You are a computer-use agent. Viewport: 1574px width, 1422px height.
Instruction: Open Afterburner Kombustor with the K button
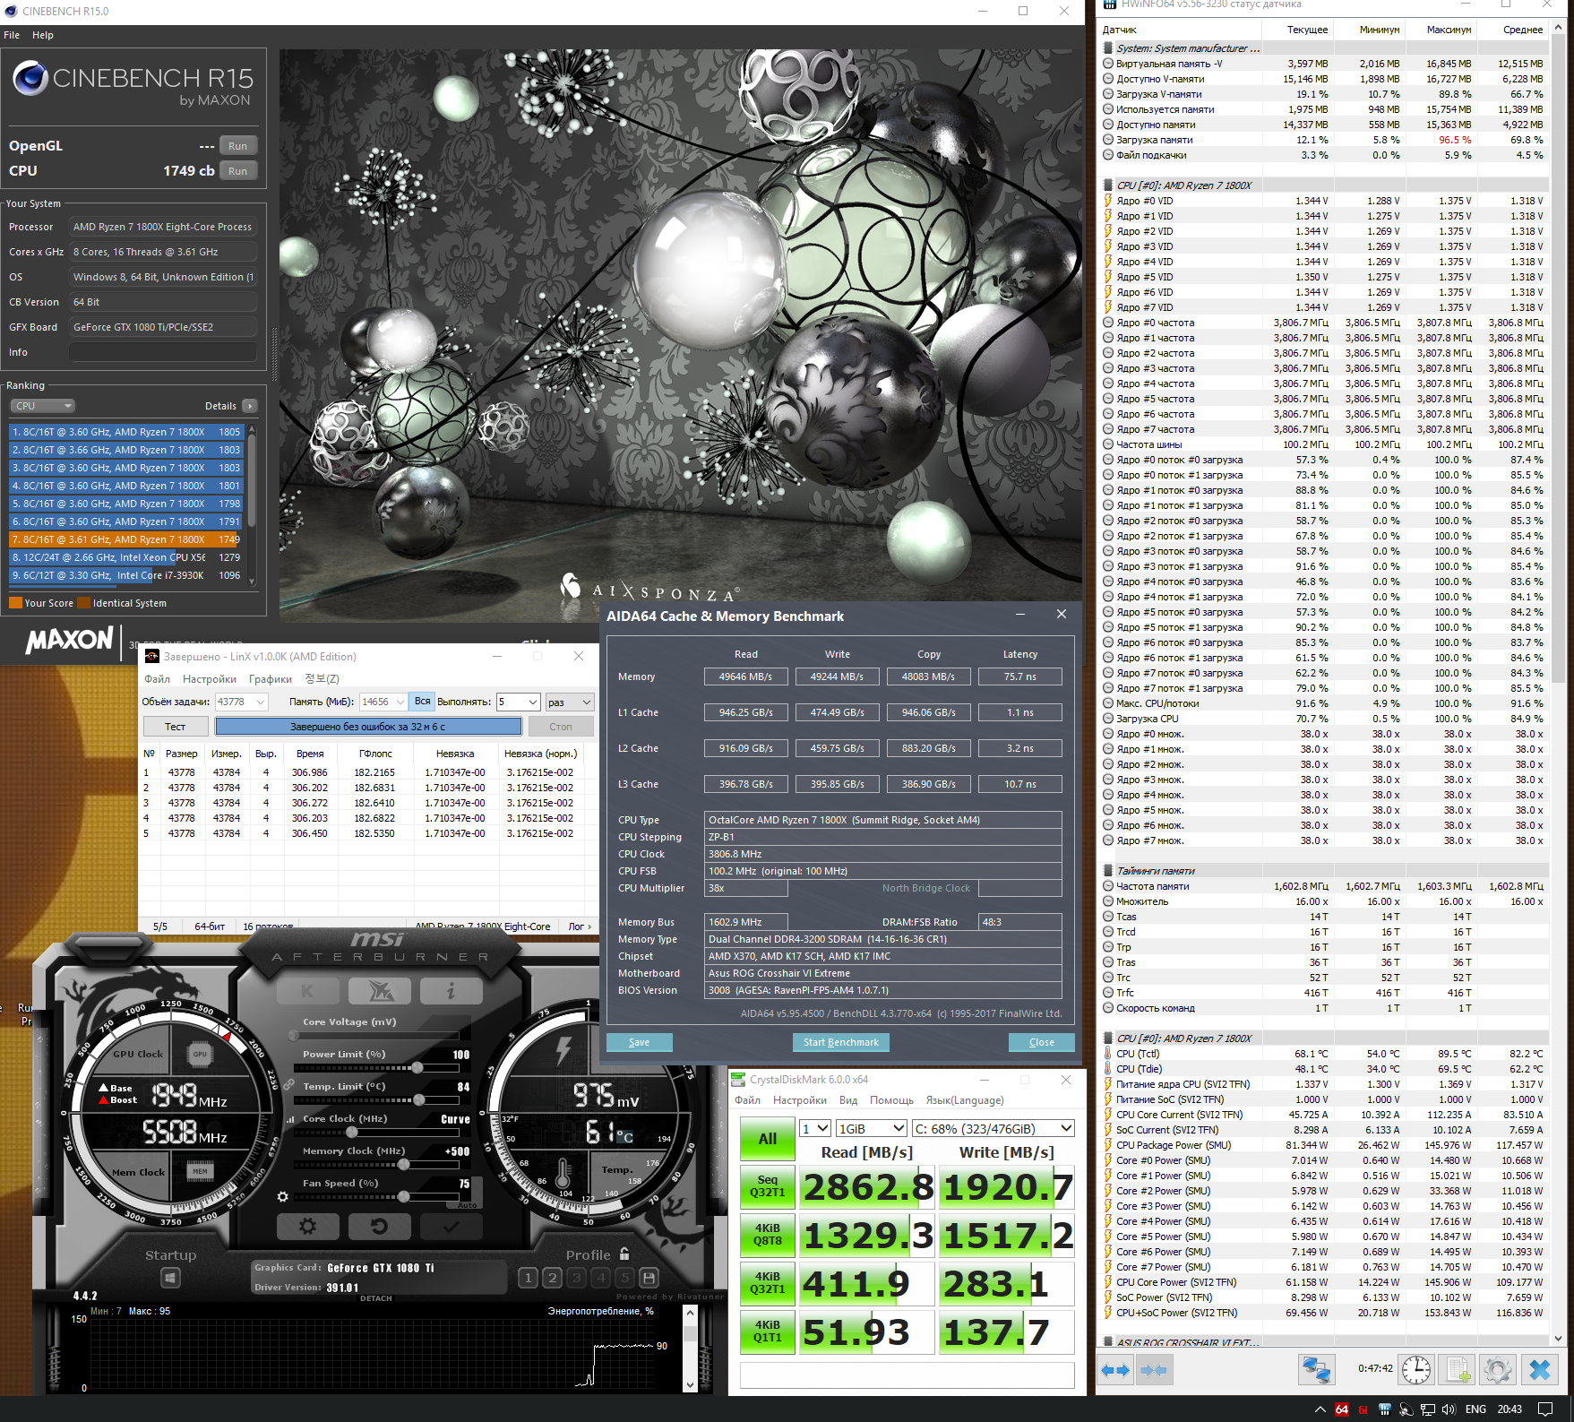307,990
